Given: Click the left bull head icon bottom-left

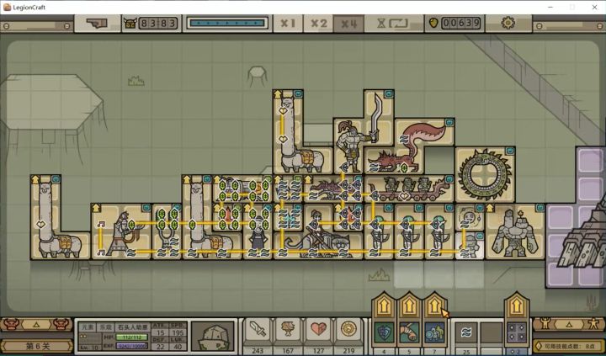Looking at the screenshot, I should pos(10,324).
